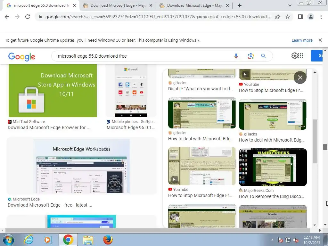This screenshot has height=246, width=328.
Task: Play the YouTube Stop Microsoft Edge video thumbnail
Action: pos(202,166)
